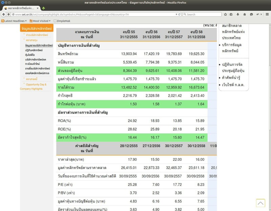Open the หุ้นไอพีโอ sidebar link
Viewport: 271px width, 211px height.
pos(30,55)
